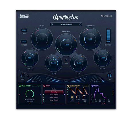Click the Polyverse brand logo

(106, 16)
